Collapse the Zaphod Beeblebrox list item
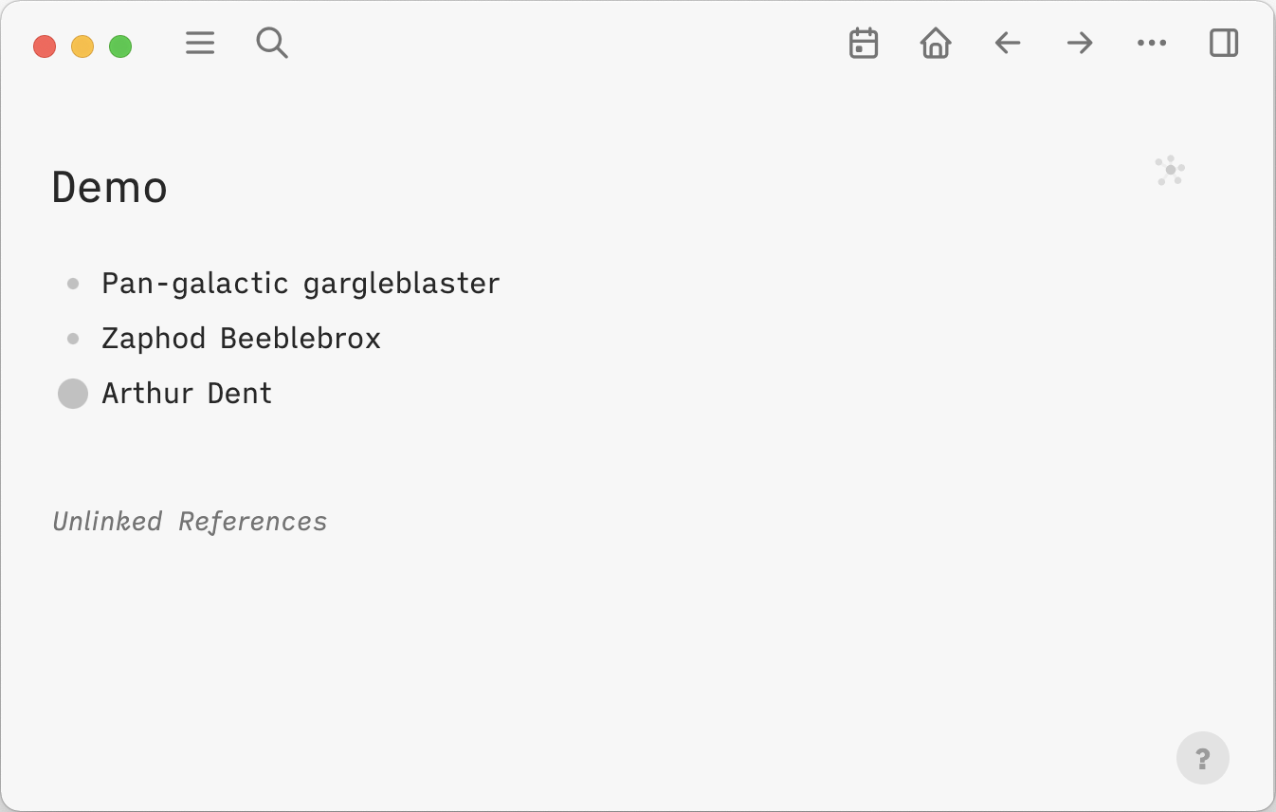1276x812 pixels. tap(72, 338)
